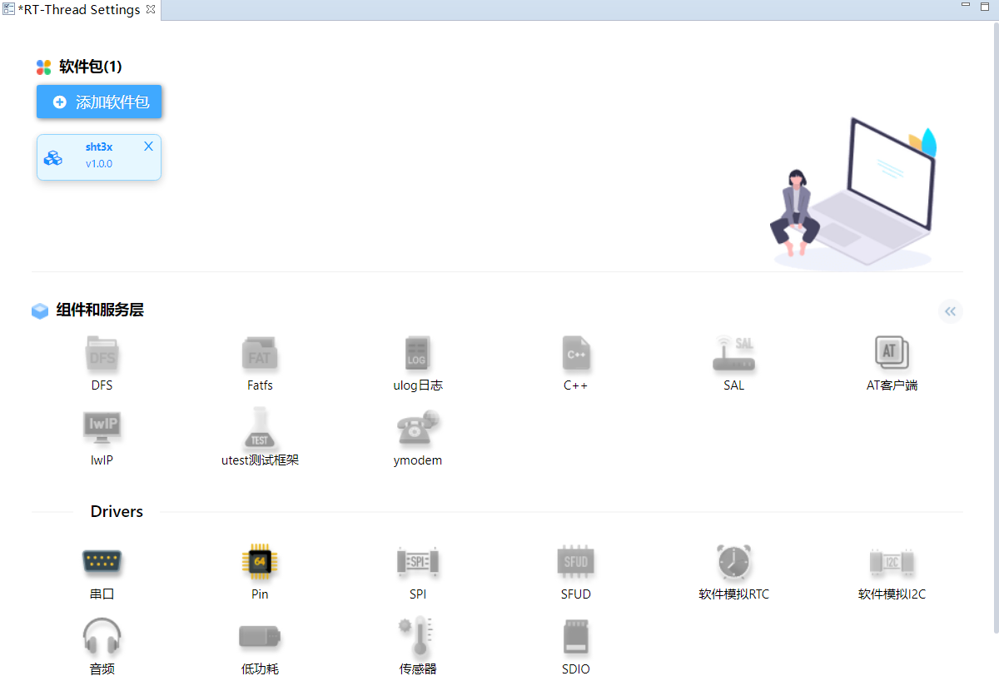Select the lwIP component icon
This screenshot has height=676, width=999.
click(x=102, y=429)
